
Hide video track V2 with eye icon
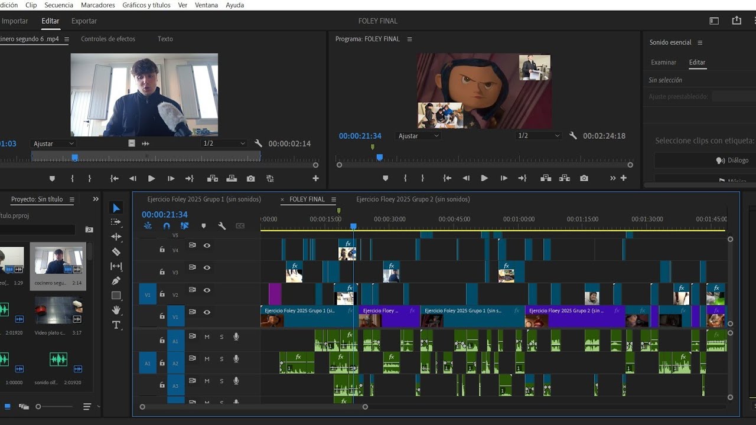[207, 290]
